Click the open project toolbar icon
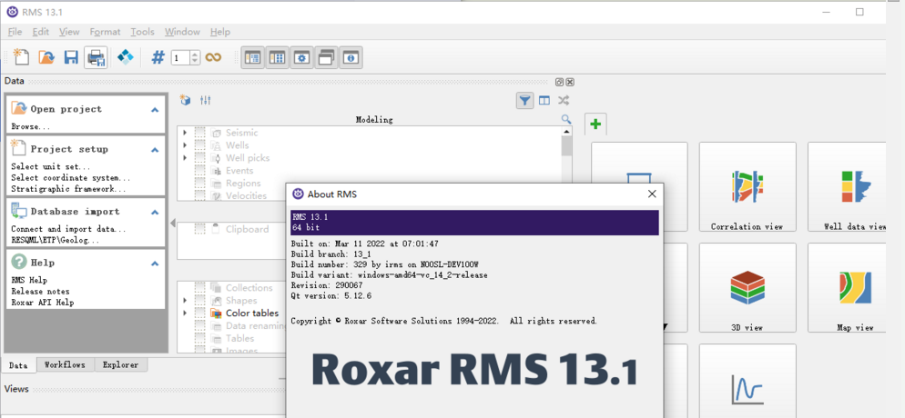 tap(46, 57)
